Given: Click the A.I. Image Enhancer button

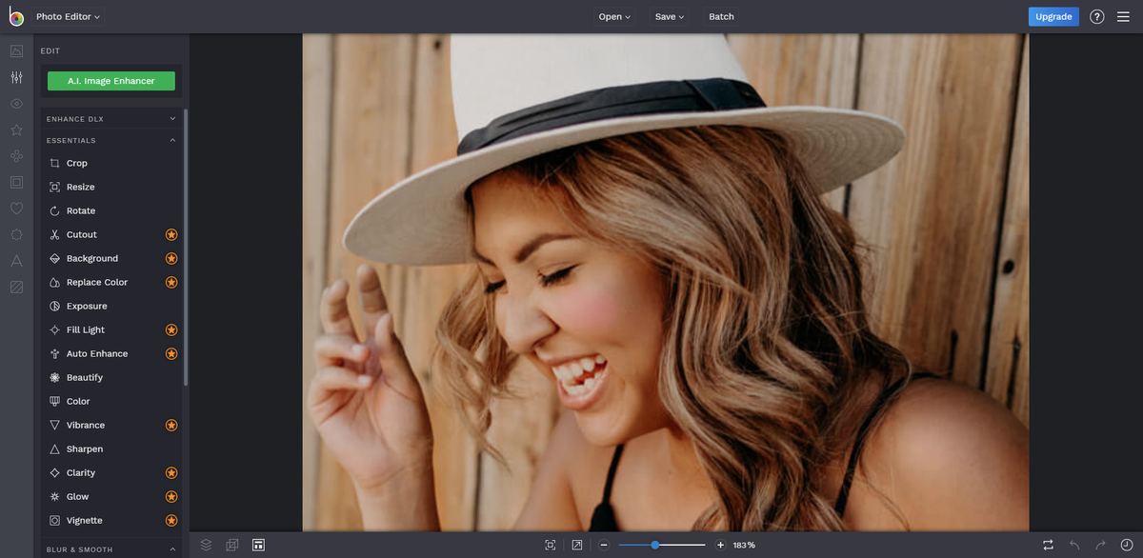Looking at the screenshot, I should (111, 81).
